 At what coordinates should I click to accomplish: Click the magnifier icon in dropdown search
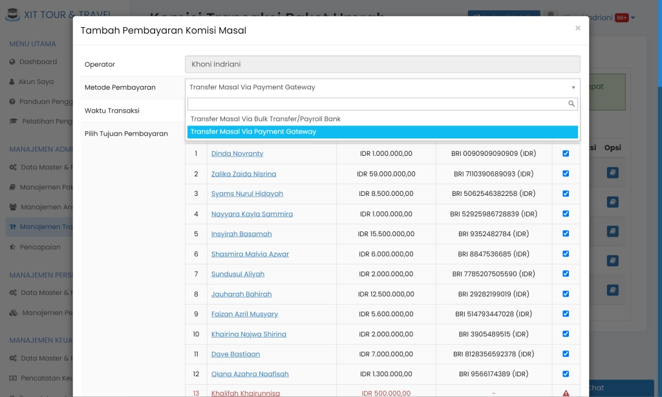(x=571, y=103)
